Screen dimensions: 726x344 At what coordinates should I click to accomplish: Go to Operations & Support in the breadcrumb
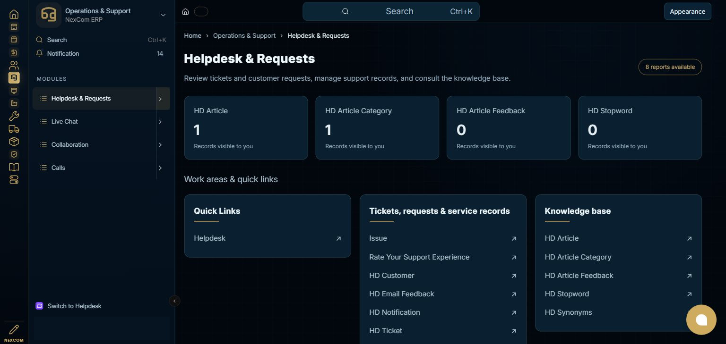[x=244, y=35]
